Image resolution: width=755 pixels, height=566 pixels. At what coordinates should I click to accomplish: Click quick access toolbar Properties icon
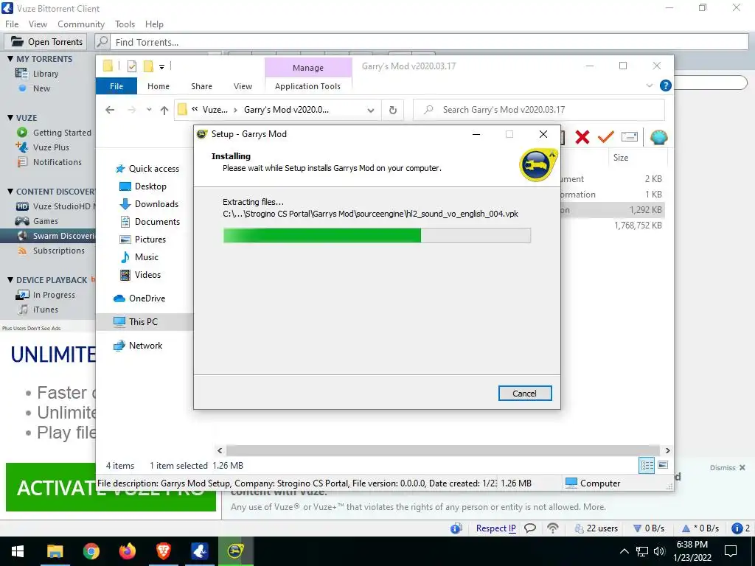pos(132,66)
